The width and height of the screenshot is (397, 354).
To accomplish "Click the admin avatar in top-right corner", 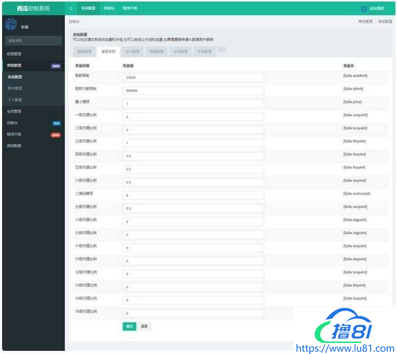I will [363, 8].
